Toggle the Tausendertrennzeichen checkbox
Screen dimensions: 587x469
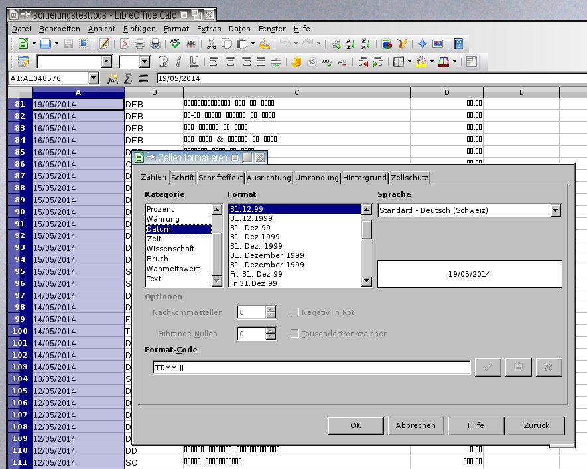click(294, 333)
